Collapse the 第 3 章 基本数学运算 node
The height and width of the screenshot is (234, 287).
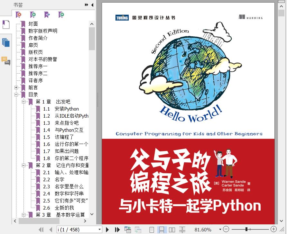(x=23, y=215)
